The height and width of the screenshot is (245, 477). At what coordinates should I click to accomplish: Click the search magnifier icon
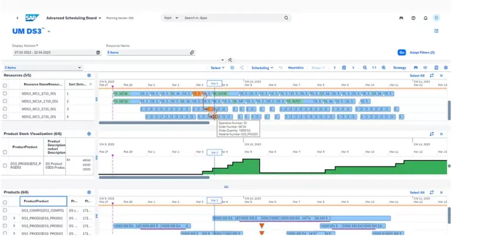point(286,18)
